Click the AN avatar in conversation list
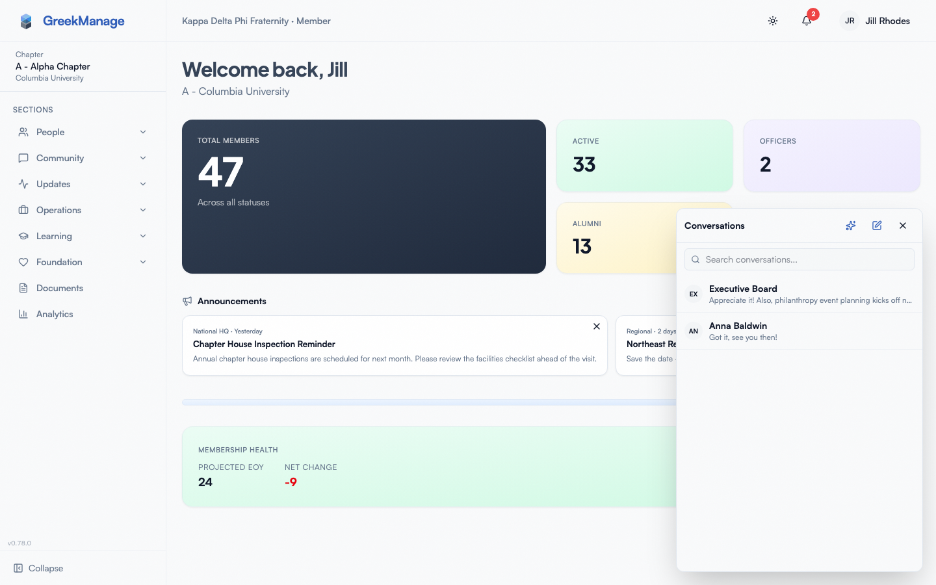This screenshot has width=936, height=585. [x=694, y=331]
